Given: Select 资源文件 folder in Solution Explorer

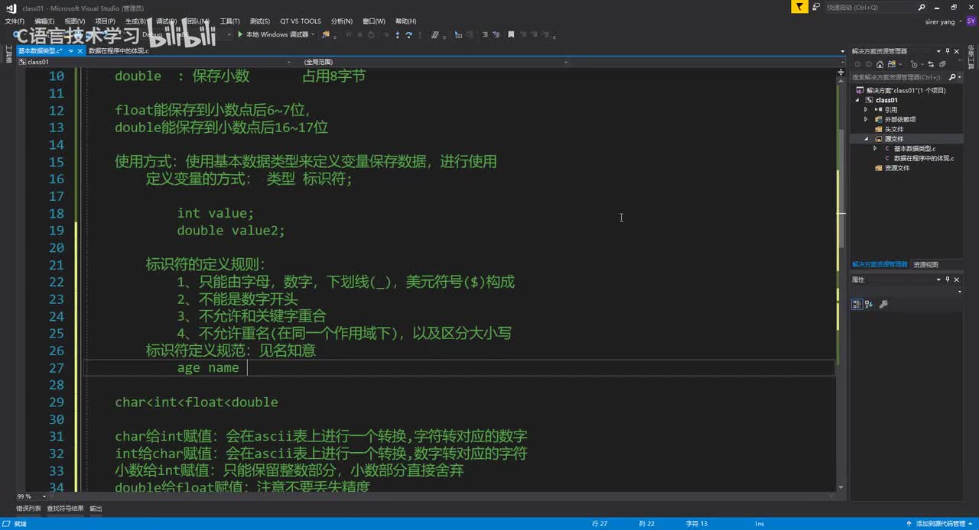Looking at the screenshot, I should [897, 168].
